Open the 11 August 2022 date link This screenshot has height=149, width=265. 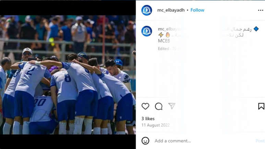pyautogui.click(x=156, y=125)
